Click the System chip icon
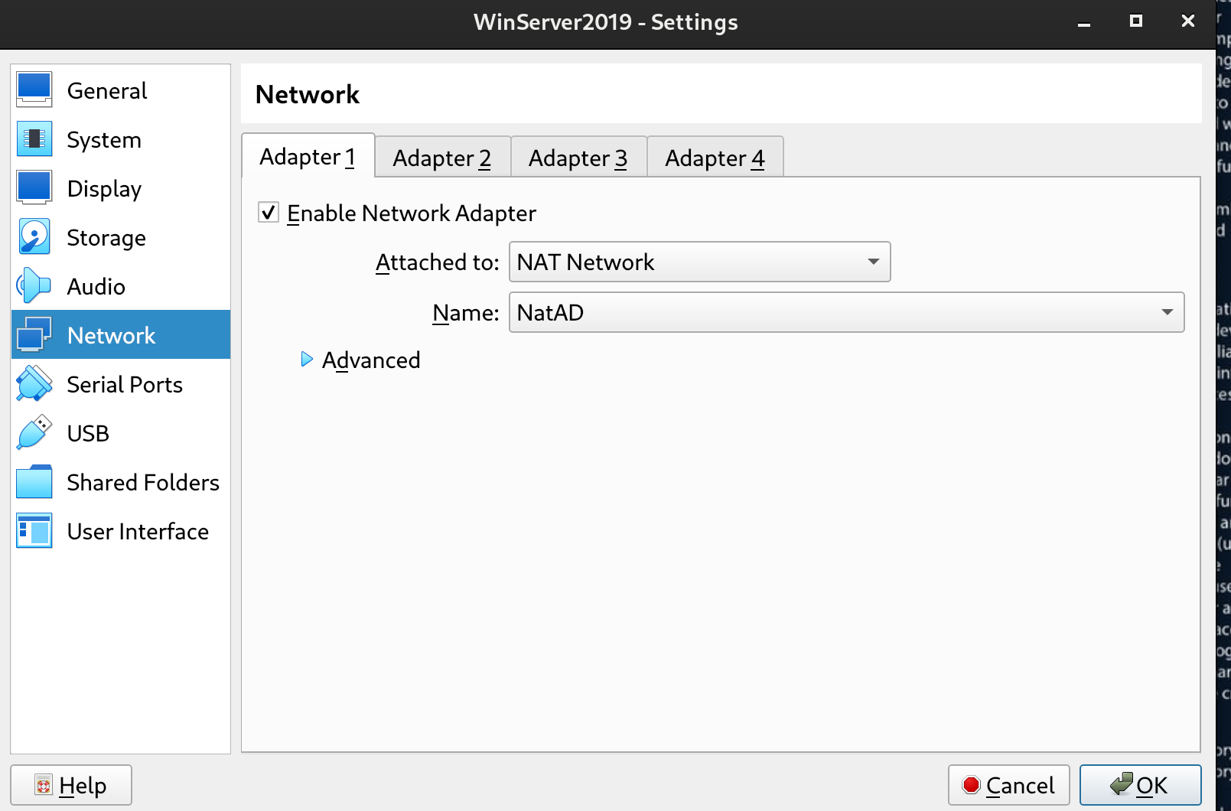Viewport: 1231px width, 811px height. point(34,139)
